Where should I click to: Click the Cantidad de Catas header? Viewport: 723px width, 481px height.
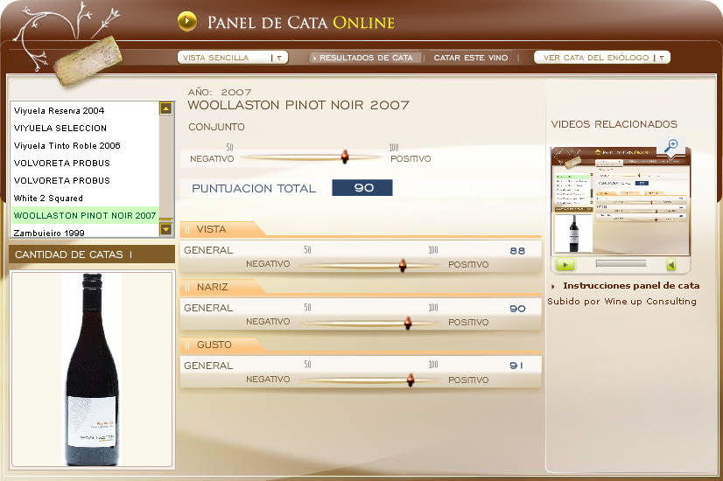(92, 254)
